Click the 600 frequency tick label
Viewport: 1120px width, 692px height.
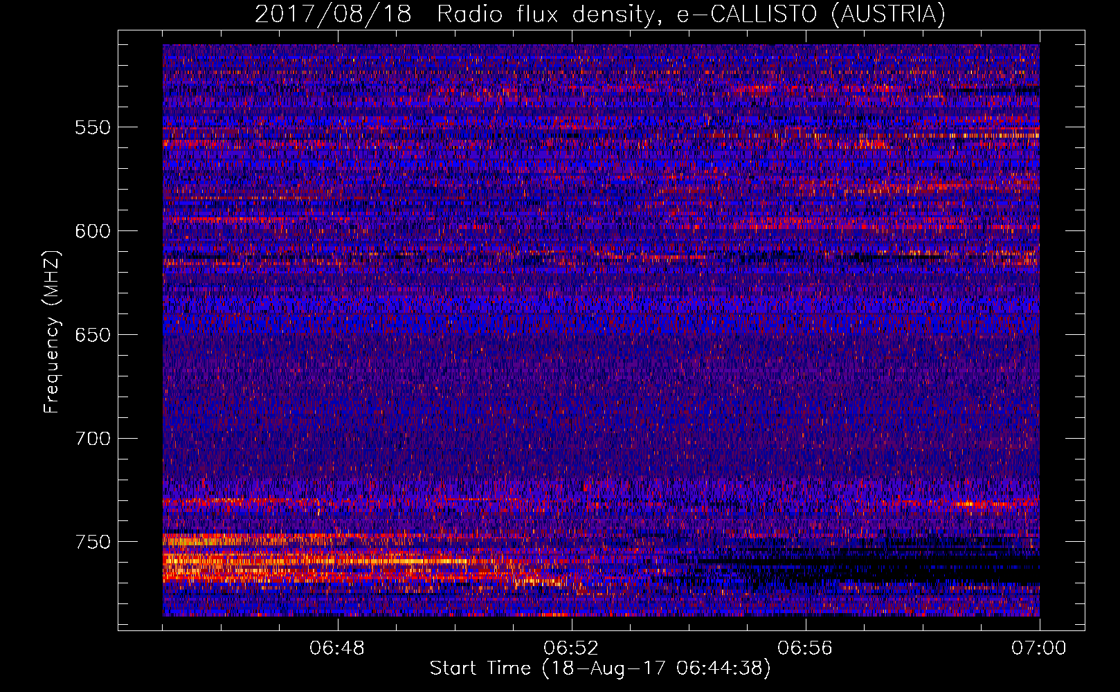pos(93,231)
